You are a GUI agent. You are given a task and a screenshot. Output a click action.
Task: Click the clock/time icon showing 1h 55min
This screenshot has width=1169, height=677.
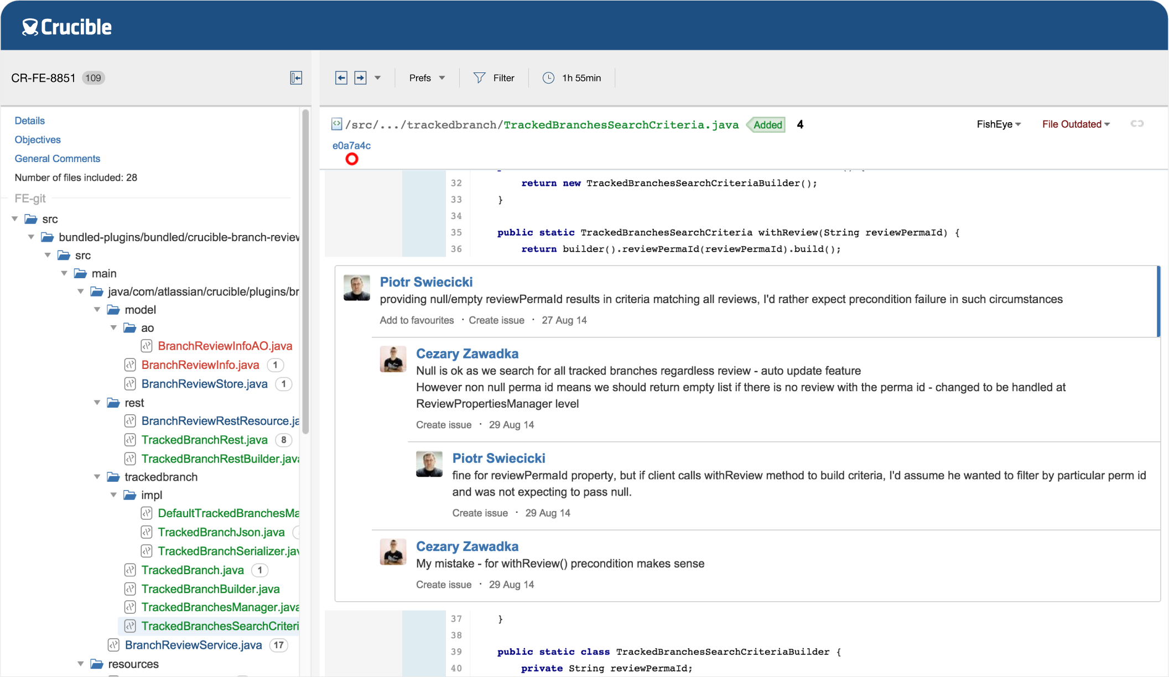548,78
